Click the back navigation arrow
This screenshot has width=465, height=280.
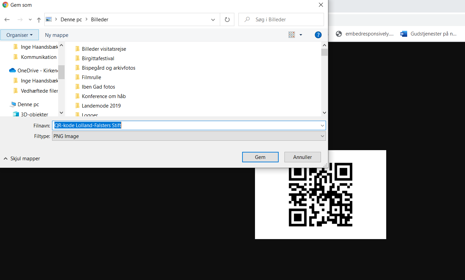tap(7, 19)
